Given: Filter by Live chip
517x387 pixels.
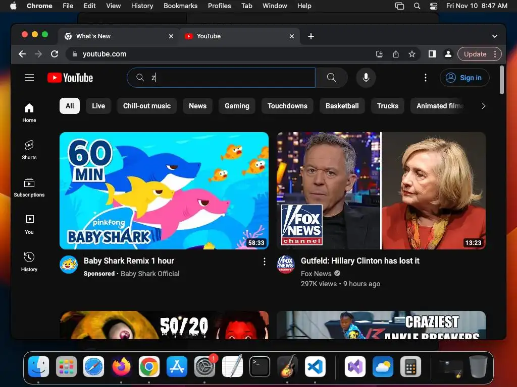Looking at the screenshot, I should 98,106.
